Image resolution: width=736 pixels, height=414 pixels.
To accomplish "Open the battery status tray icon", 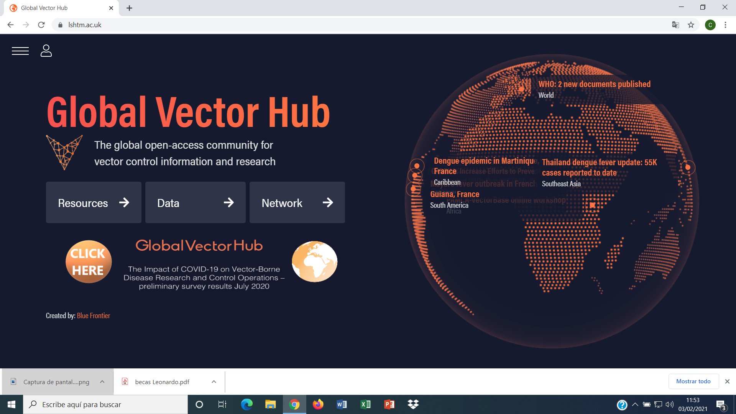I will point(647,404).
